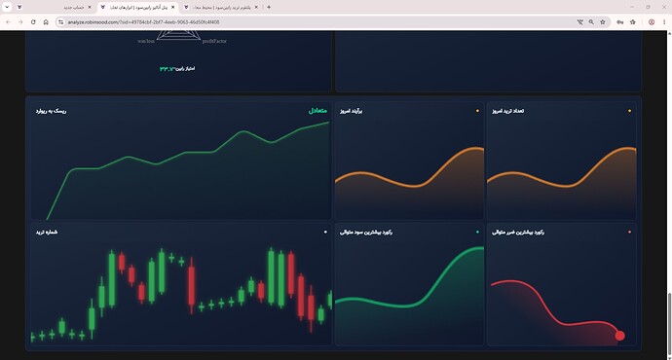Open the browser profile avatar

652,21
